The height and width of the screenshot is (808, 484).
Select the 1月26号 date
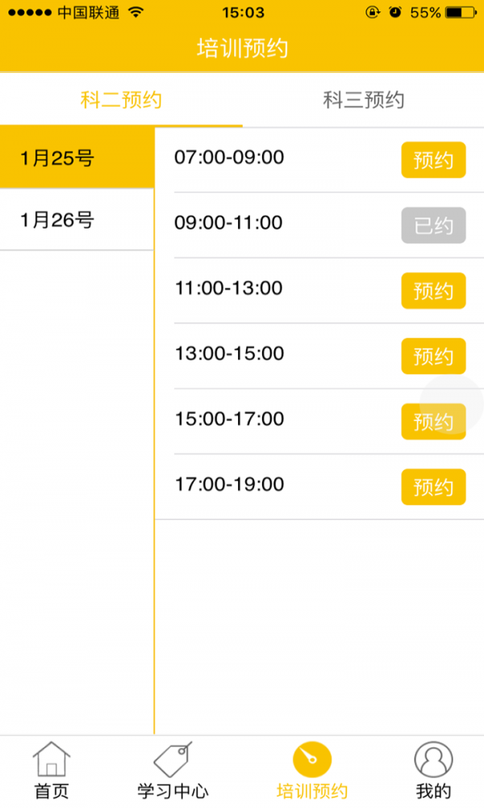[77, 220]
